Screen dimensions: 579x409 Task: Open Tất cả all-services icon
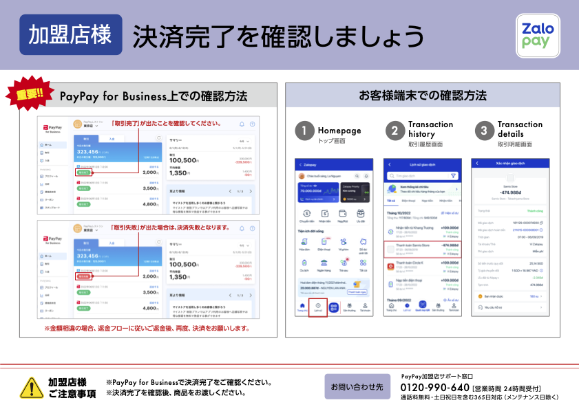pyautogui.click(x=364, y=263)
